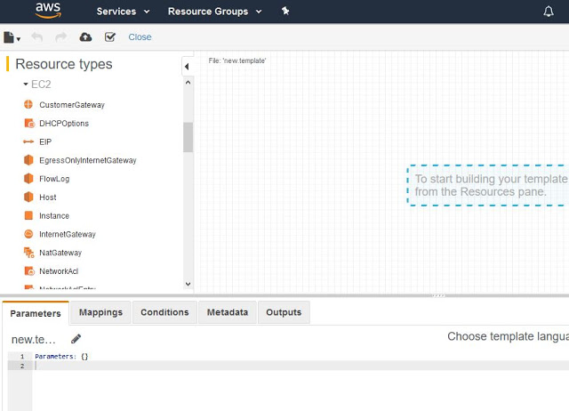
Task: Click line 2 of the code editor
Action: (301, 366)
